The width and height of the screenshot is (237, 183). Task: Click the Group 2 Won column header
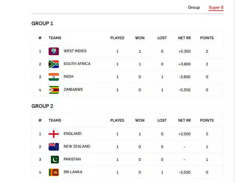[x=140, y=120]
